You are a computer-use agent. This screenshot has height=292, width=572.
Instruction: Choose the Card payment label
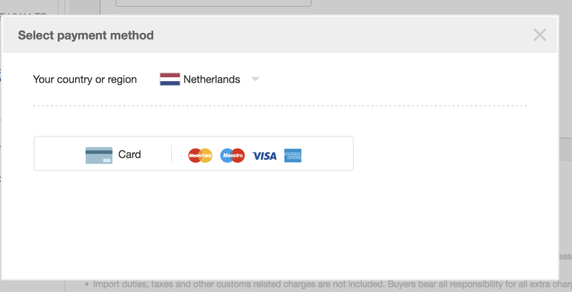(x=130, y=155)
